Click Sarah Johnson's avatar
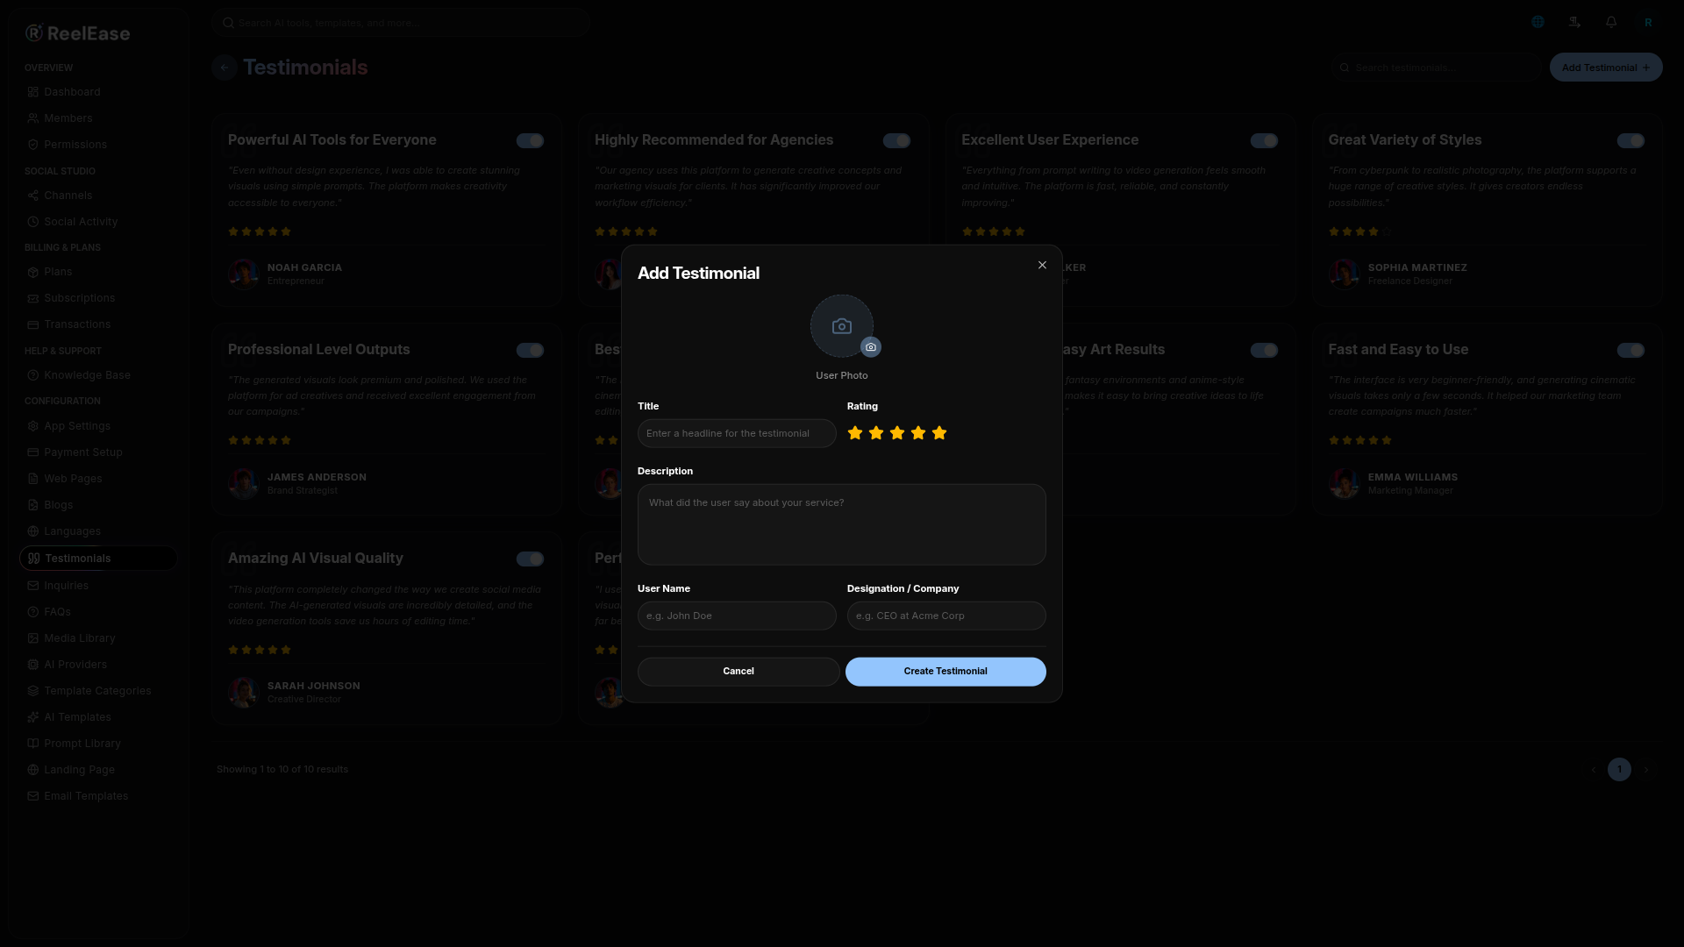 click(243, 692)
